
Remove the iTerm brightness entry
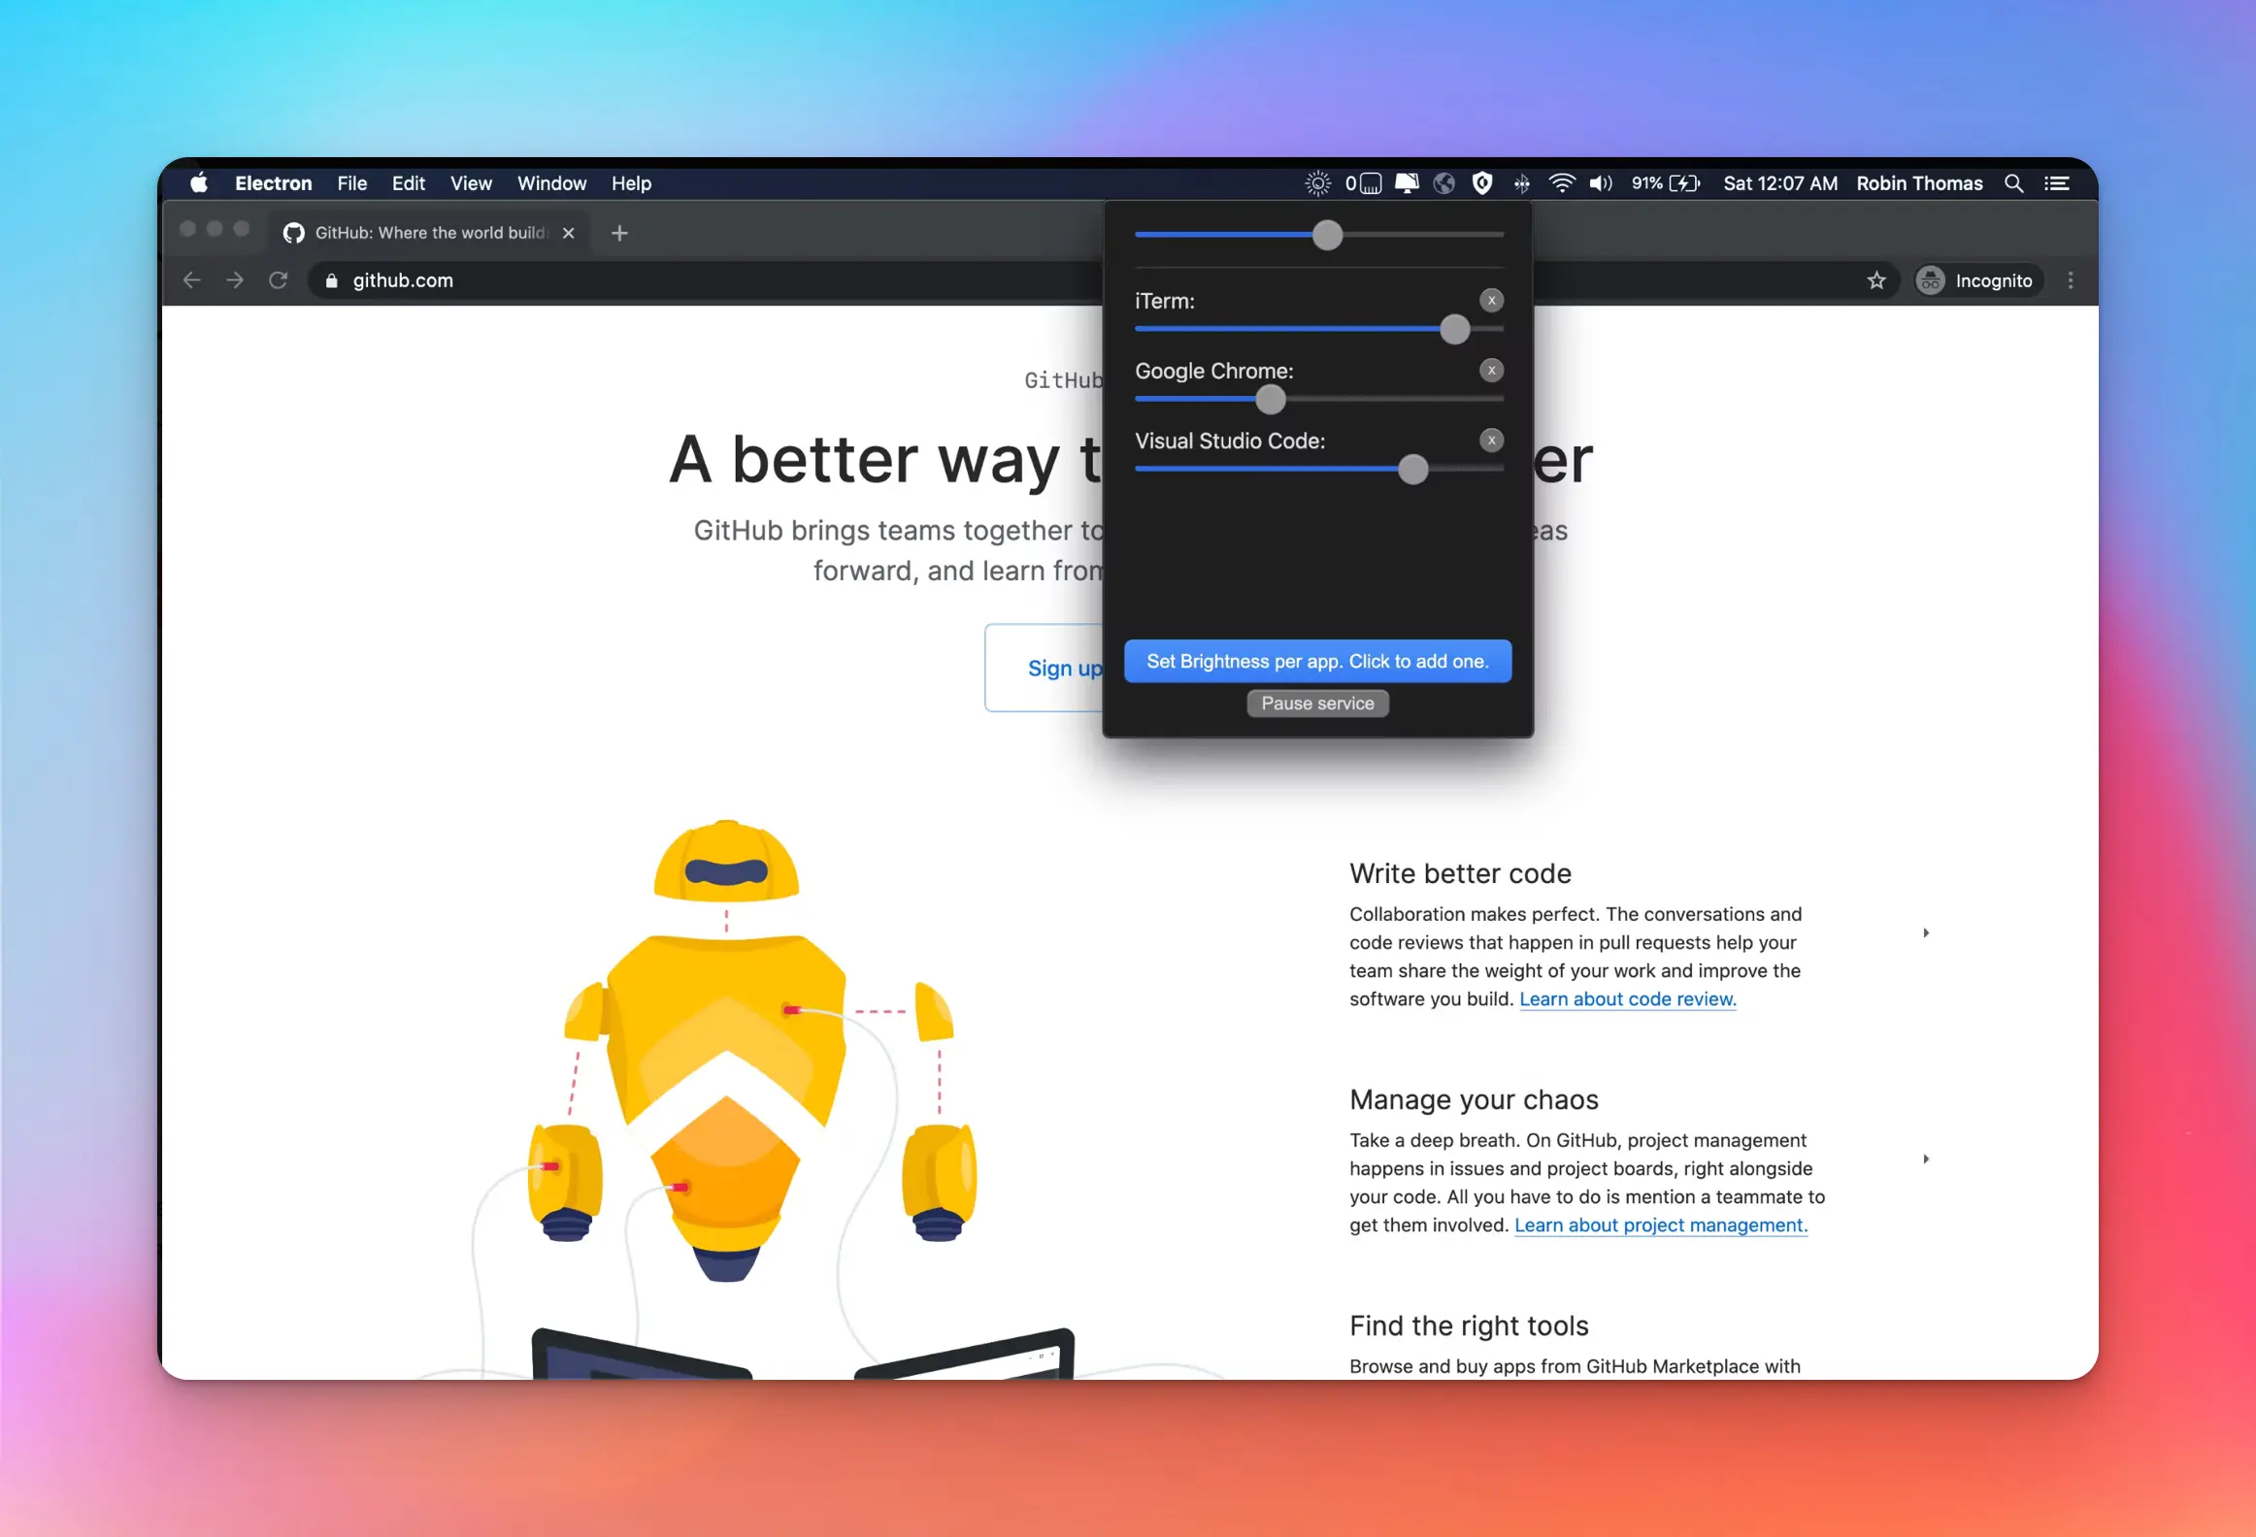pos(1491,301)
